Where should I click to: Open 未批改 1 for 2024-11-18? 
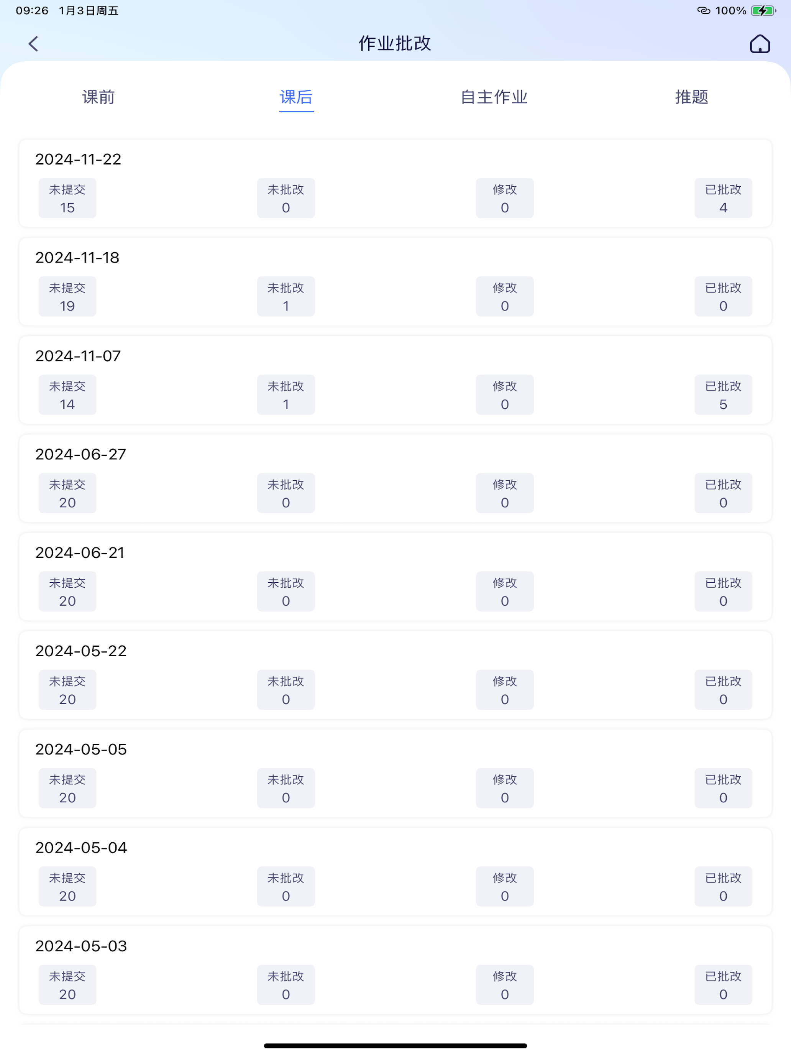286,296
